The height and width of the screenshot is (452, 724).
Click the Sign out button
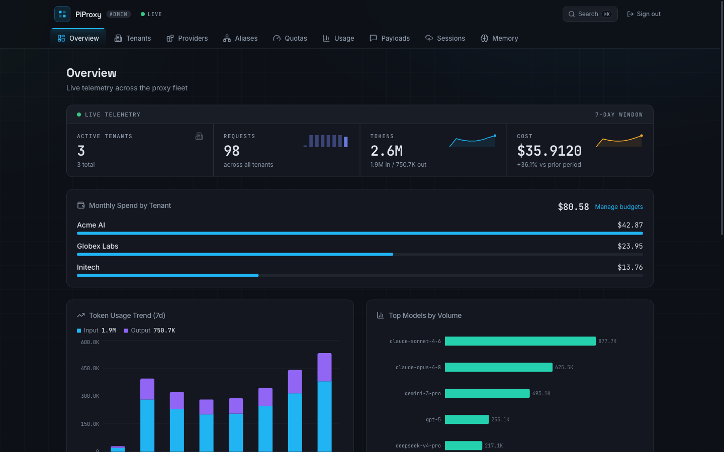click(x=644, y=14)
